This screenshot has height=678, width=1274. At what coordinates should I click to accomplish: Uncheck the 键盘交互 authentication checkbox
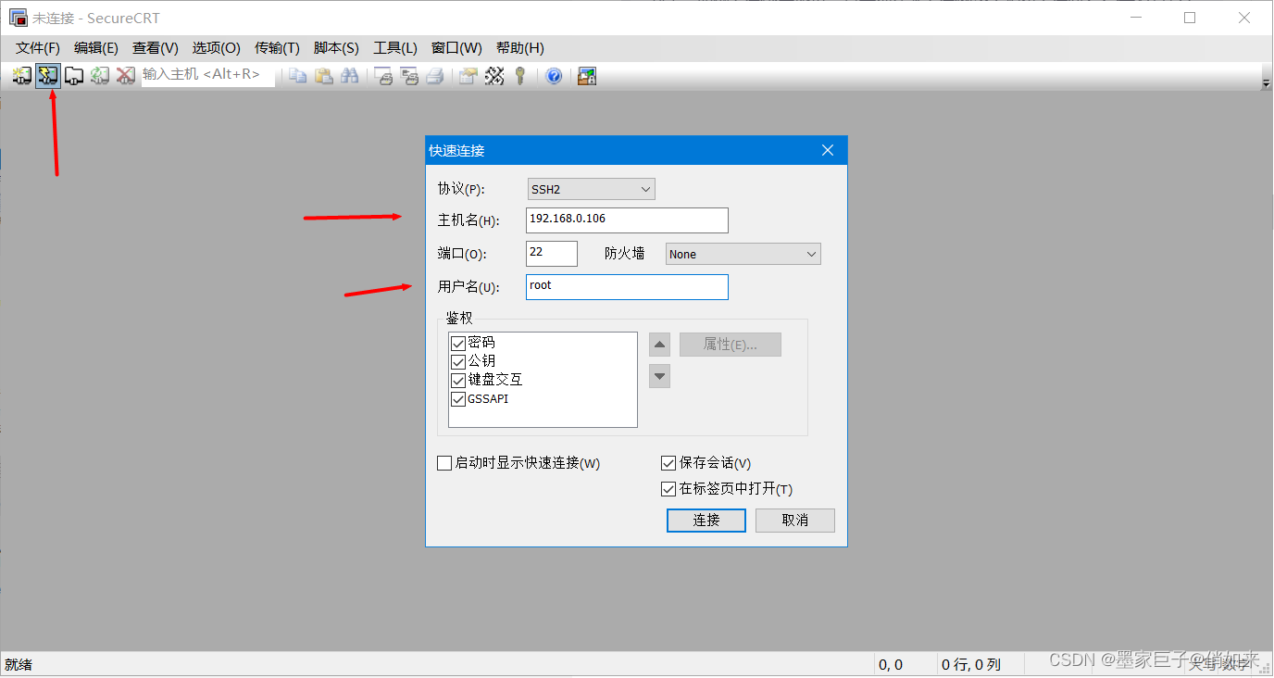457,381
